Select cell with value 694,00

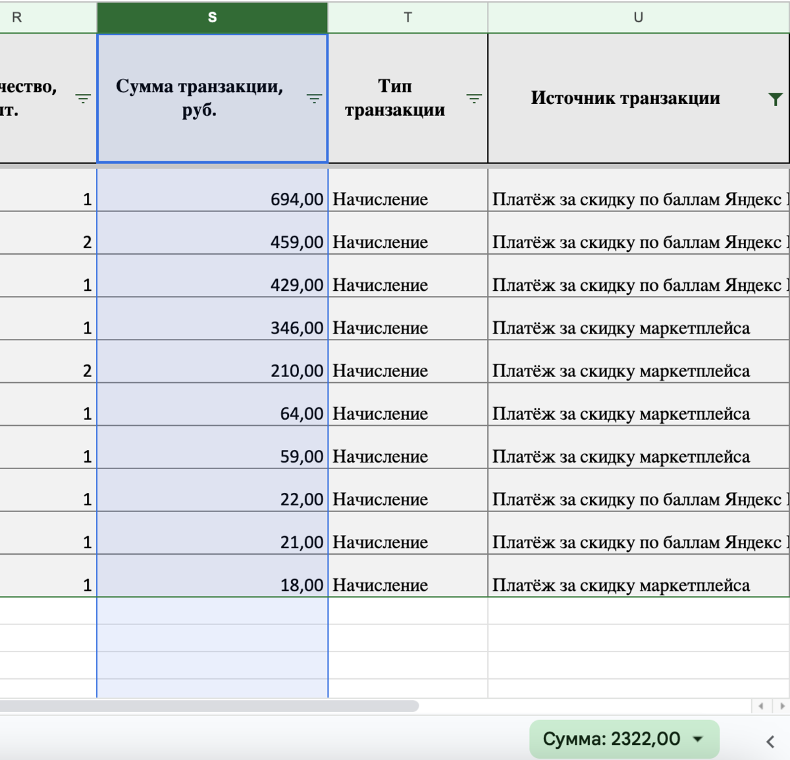(x=212, y=190)
